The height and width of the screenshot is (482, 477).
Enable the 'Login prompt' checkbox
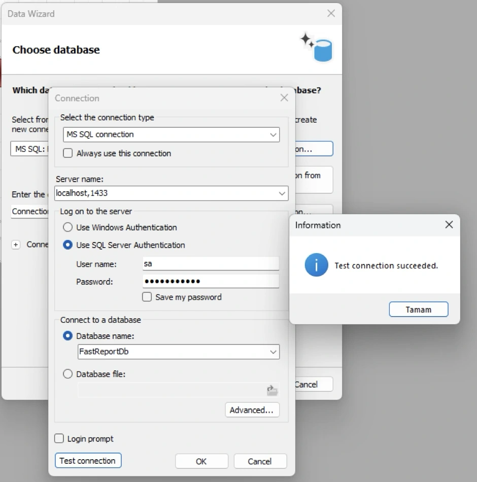click(59, 438)
